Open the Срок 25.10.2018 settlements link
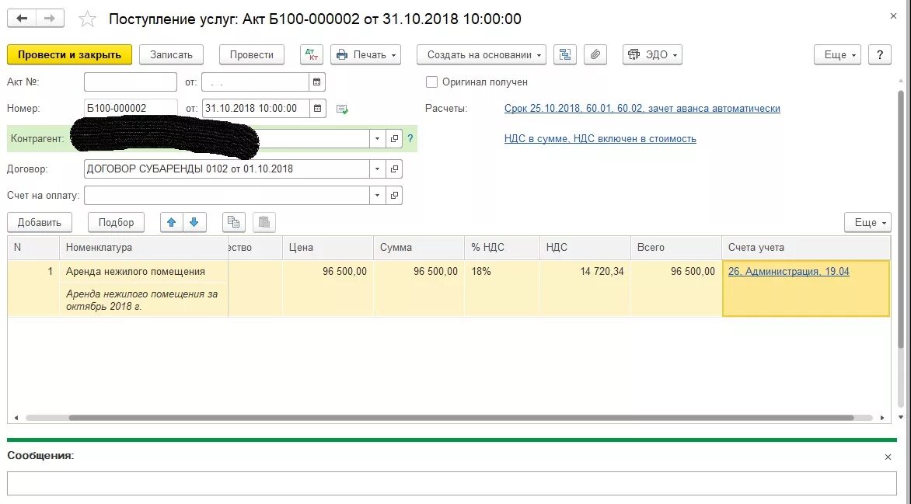This screenshot has width=911, height=504. [642, 108]
